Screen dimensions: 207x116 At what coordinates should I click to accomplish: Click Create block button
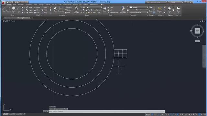coord(111,7)
